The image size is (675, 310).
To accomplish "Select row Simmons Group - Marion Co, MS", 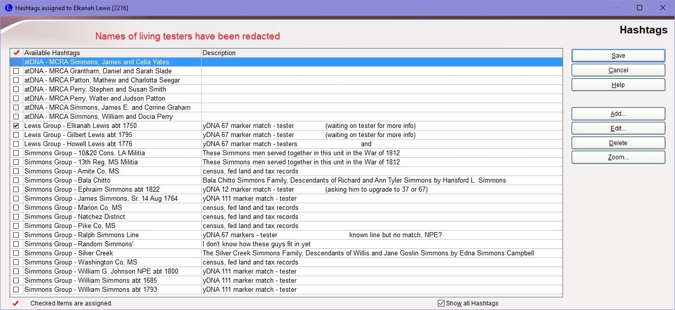I will (x=286, y=208).
